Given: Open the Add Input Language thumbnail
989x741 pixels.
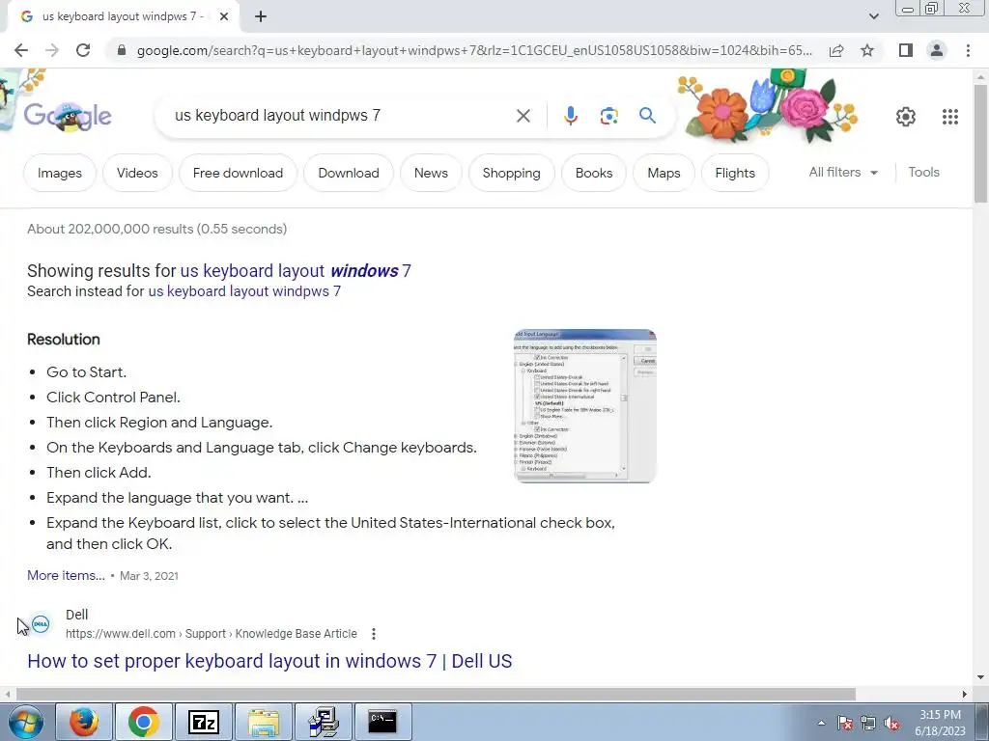Looking at the screenshot, I should click(x=584, y=406).
